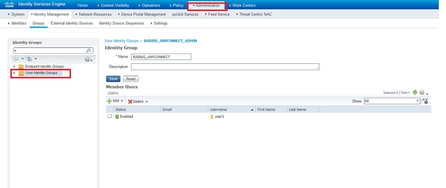Click the green refresh icon above Users table
Viewport: 446px width, 188px height.
tap(415, 92)
